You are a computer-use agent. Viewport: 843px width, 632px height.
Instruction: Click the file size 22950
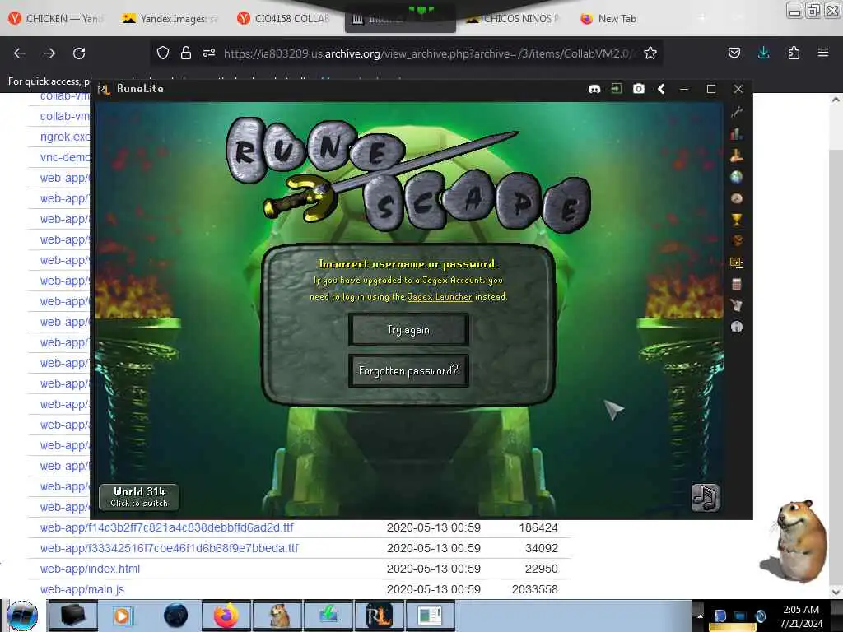[x=542, y=569]
